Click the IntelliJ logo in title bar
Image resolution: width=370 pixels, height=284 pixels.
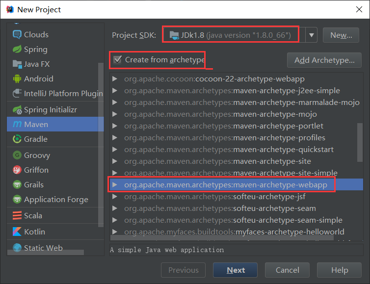click(x=10, y=9)
